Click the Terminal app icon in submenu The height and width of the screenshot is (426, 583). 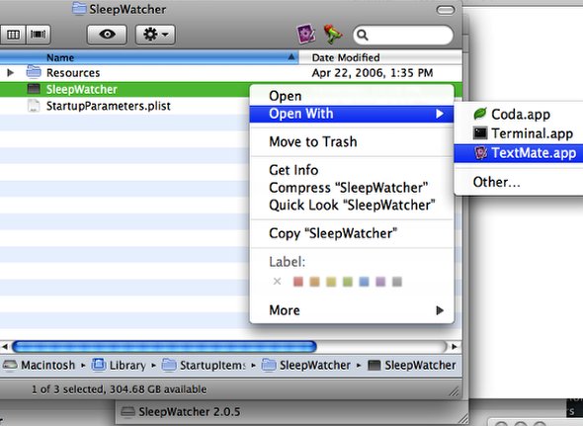[480, 132]
